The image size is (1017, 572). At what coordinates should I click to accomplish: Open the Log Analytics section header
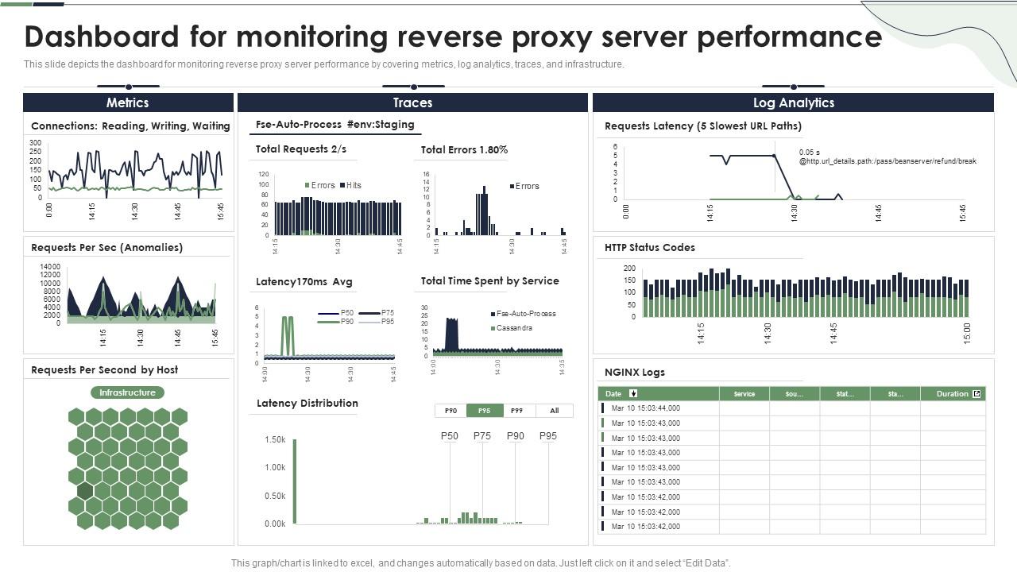[793, 102]
